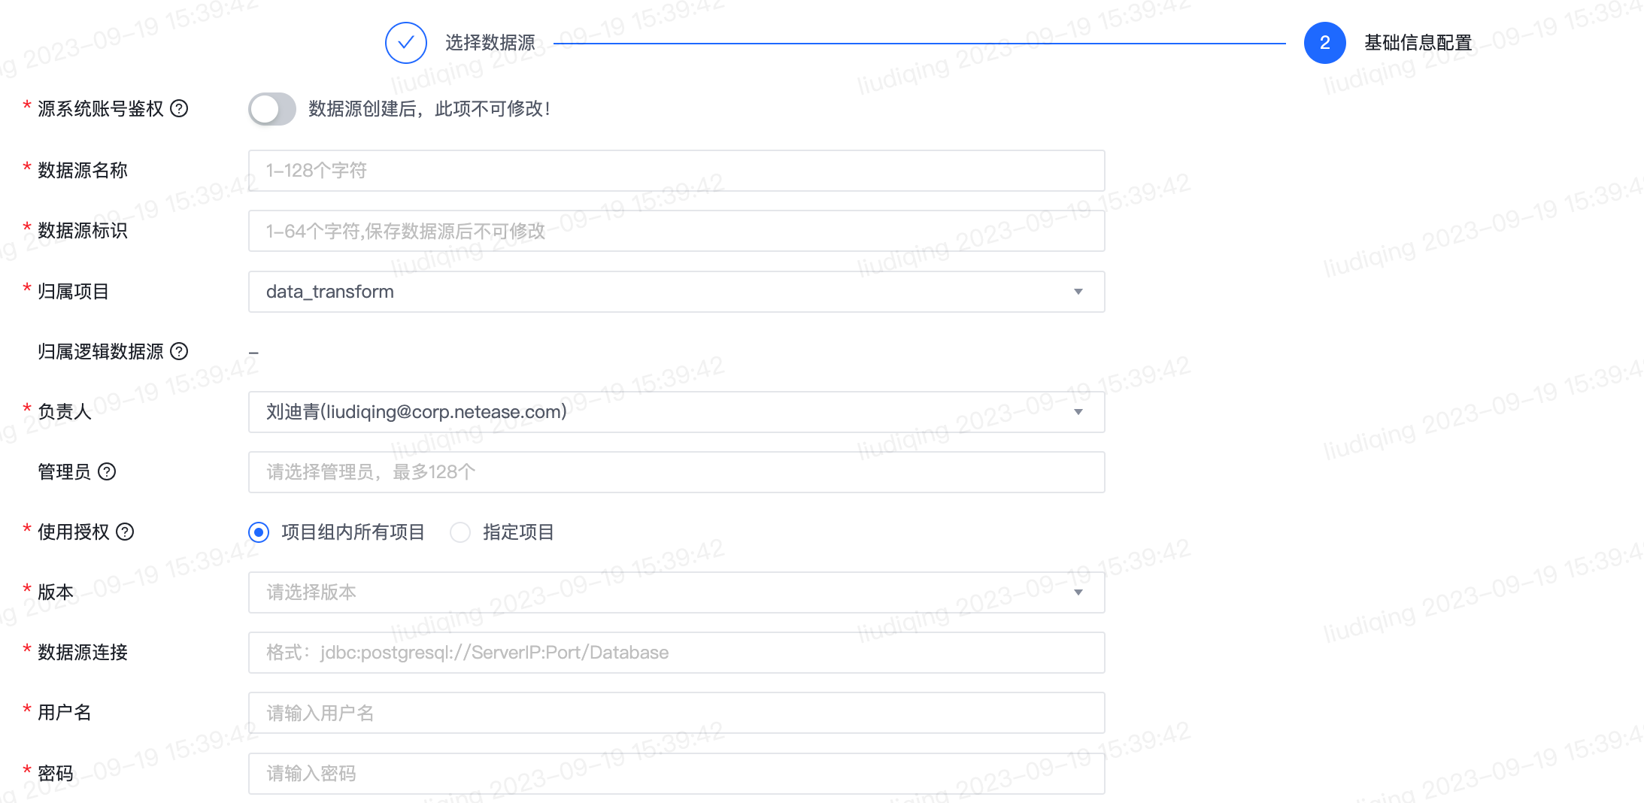Screen dimensions: 1644x803
Task: Focus the 数据源名称 input field
Action: coord(677,171)
